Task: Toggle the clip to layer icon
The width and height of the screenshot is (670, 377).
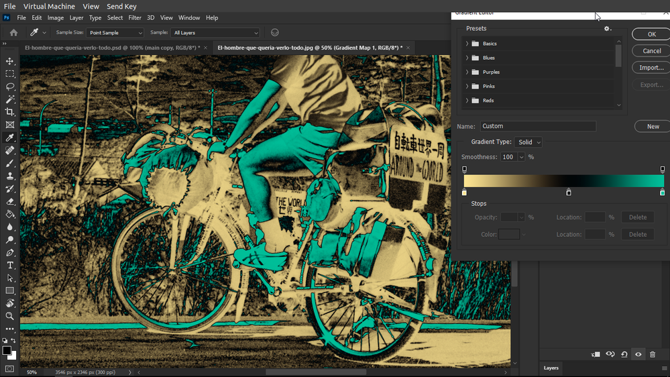Action: (596, 354)
